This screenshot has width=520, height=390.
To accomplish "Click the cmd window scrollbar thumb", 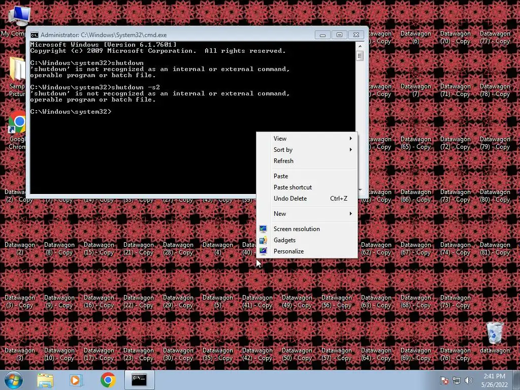I will coord(360,55).
